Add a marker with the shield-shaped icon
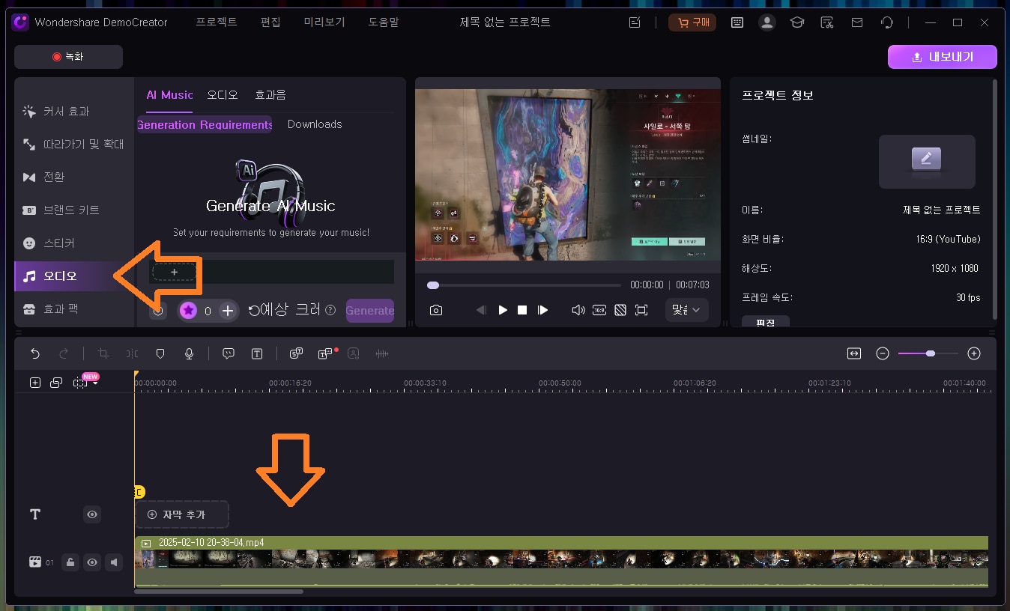This screenshot has width=1010, height=611. 160,353
